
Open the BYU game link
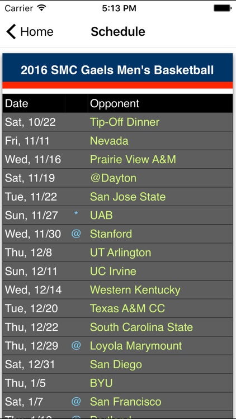(x=101, y=383)
